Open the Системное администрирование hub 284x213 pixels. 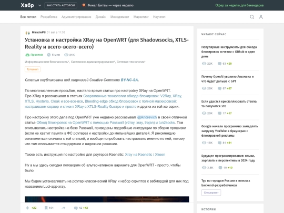coord(93,62)
